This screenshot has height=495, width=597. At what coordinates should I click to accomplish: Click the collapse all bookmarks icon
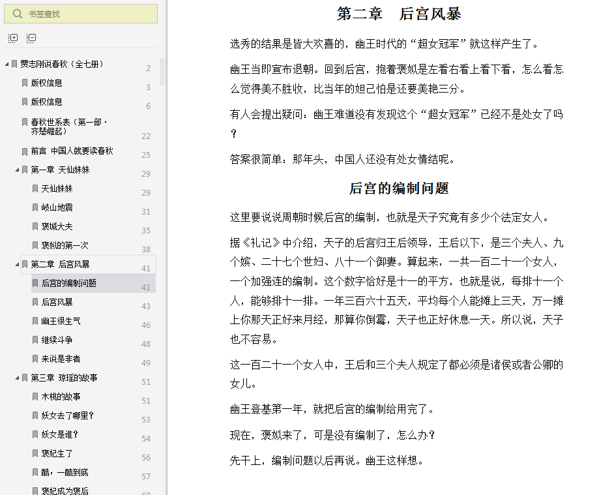click(31, 38)
